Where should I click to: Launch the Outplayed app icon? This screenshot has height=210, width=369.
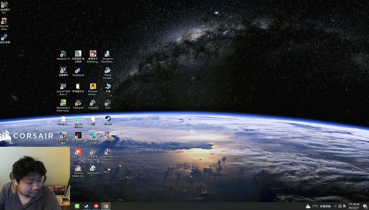pos(78,72)
